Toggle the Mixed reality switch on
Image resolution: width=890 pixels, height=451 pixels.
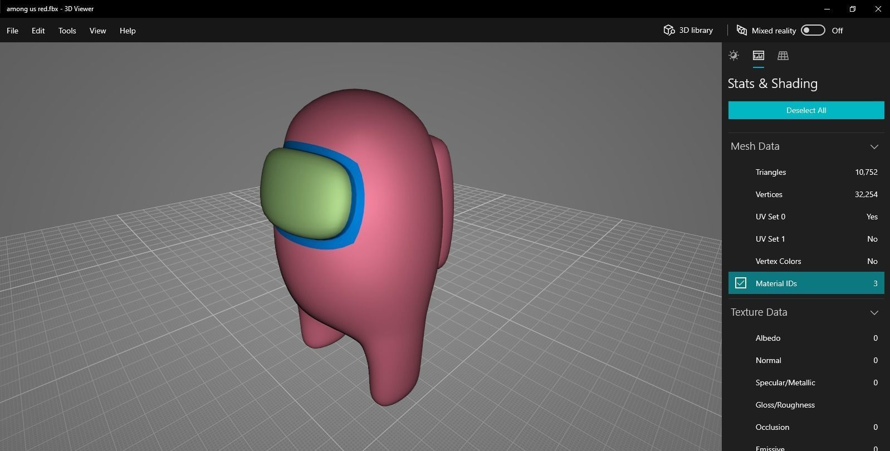coord(813,30)
